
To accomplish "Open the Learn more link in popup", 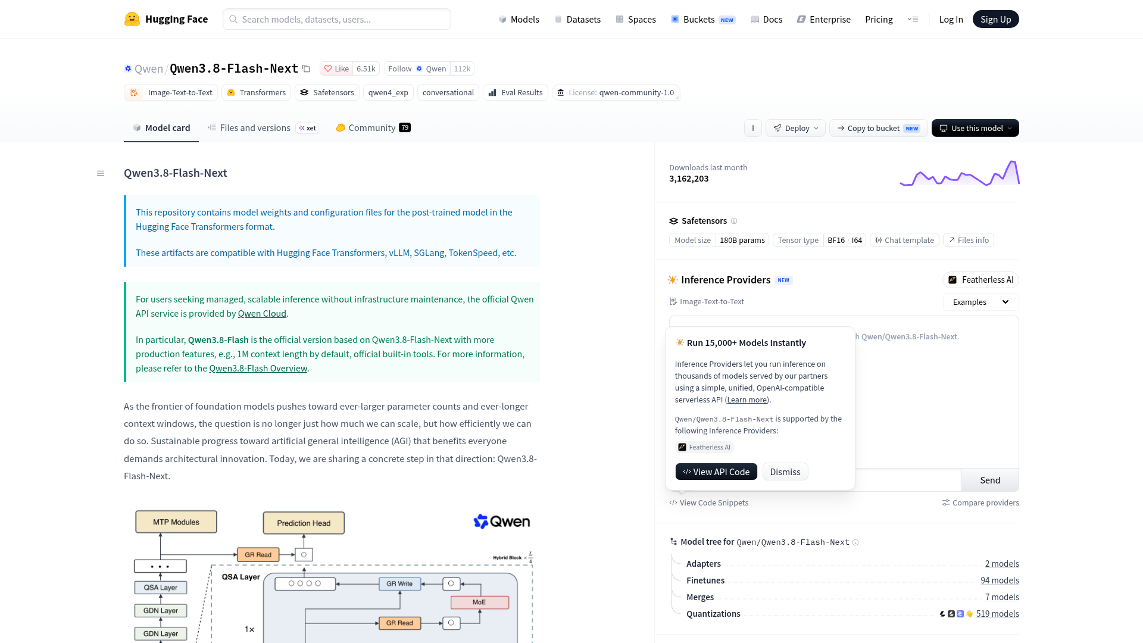I will click(x=747, y=399).
